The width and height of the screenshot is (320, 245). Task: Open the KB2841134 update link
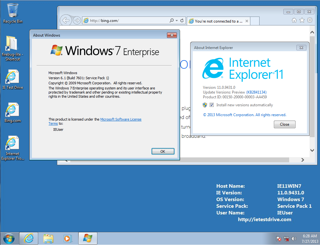(256, 92)
